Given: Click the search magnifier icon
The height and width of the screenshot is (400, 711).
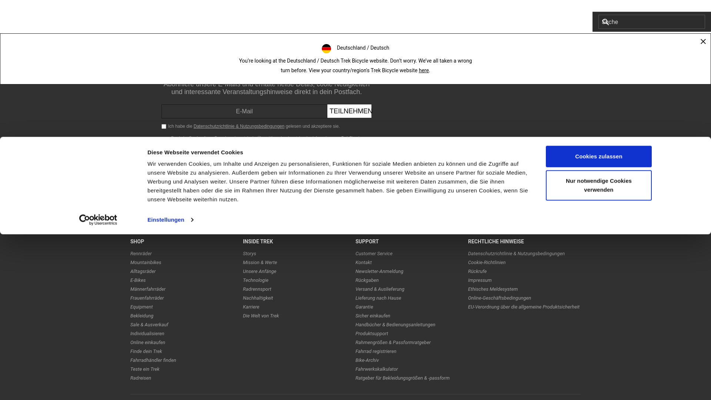Looking at the screenshot, I should (x=605, y=22).
